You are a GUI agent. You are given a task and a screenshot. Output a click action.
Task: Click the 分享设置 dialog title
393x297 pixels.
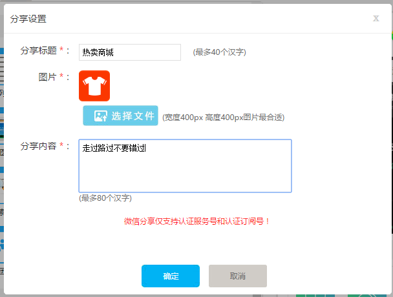(x=28, y=19)
